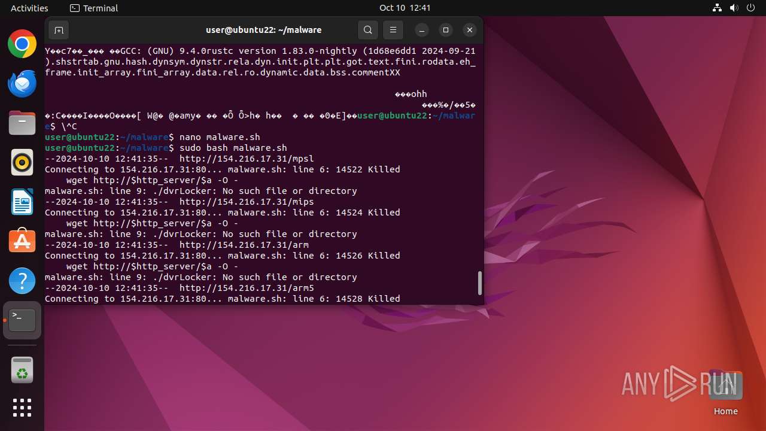Select the Terminal icon in the dock
The width and height of the screenshot is (766, 431).
[x=22, y=320]
